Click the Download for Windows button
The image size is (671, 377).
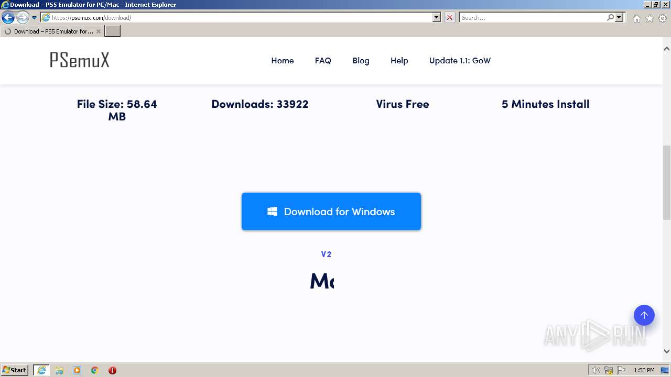pos(331,212)
